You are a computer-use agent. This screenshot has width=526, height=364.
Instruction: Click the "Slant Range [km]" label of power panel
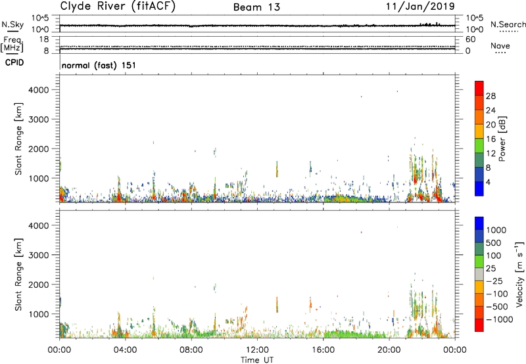coord(18,139)
